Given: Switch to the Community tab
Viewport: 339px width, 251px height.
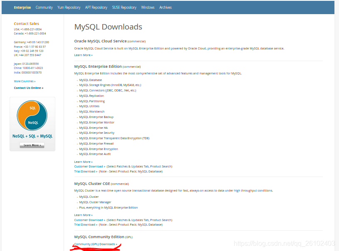Looking at the screenshot, I should tap(44, 7).
